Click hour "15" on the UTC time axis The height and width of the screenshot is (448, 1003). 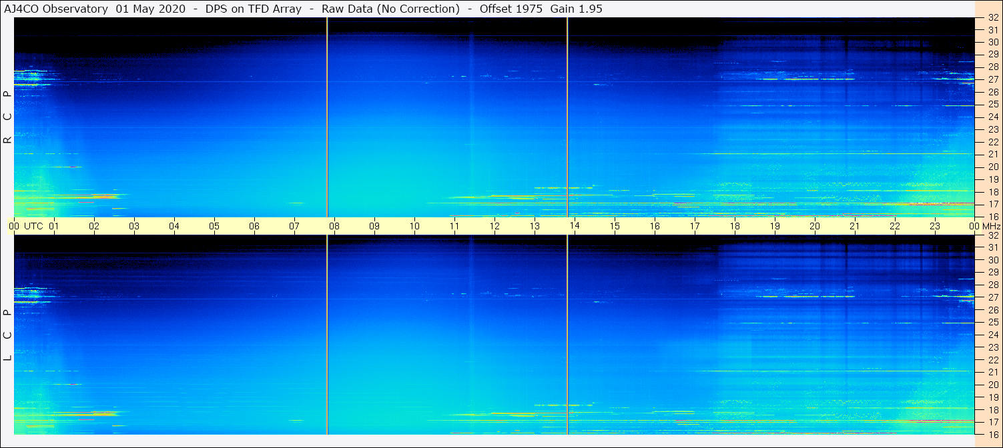[x=615, y=226]
